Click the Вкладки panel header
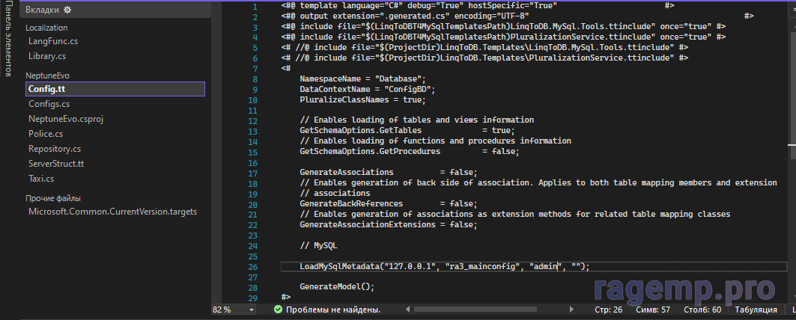This screenshot has height=320, width=796. (x=43, y=10)
